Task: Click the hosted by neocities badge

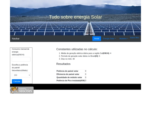Action: [22, 90]
